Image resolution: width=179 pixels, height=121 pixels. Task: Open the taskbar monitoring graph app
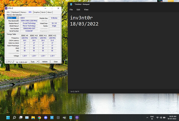pyautogui.click(x=27, y=118)
